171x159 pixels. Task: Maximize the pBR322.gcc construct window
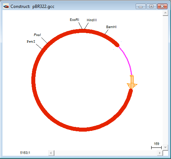coord(151,6)
